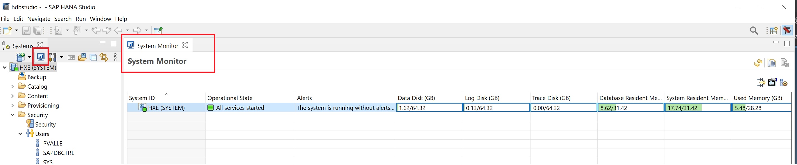The width and height of the screenshot is (797, 165).
Task: Open the Add System dropdown arrow
Action: coord(29,57)
